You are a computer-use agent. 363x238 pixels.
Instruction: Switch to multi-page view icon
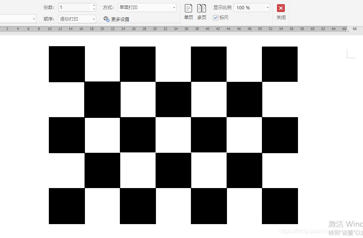pyautogui.click(x=201, y=8)
